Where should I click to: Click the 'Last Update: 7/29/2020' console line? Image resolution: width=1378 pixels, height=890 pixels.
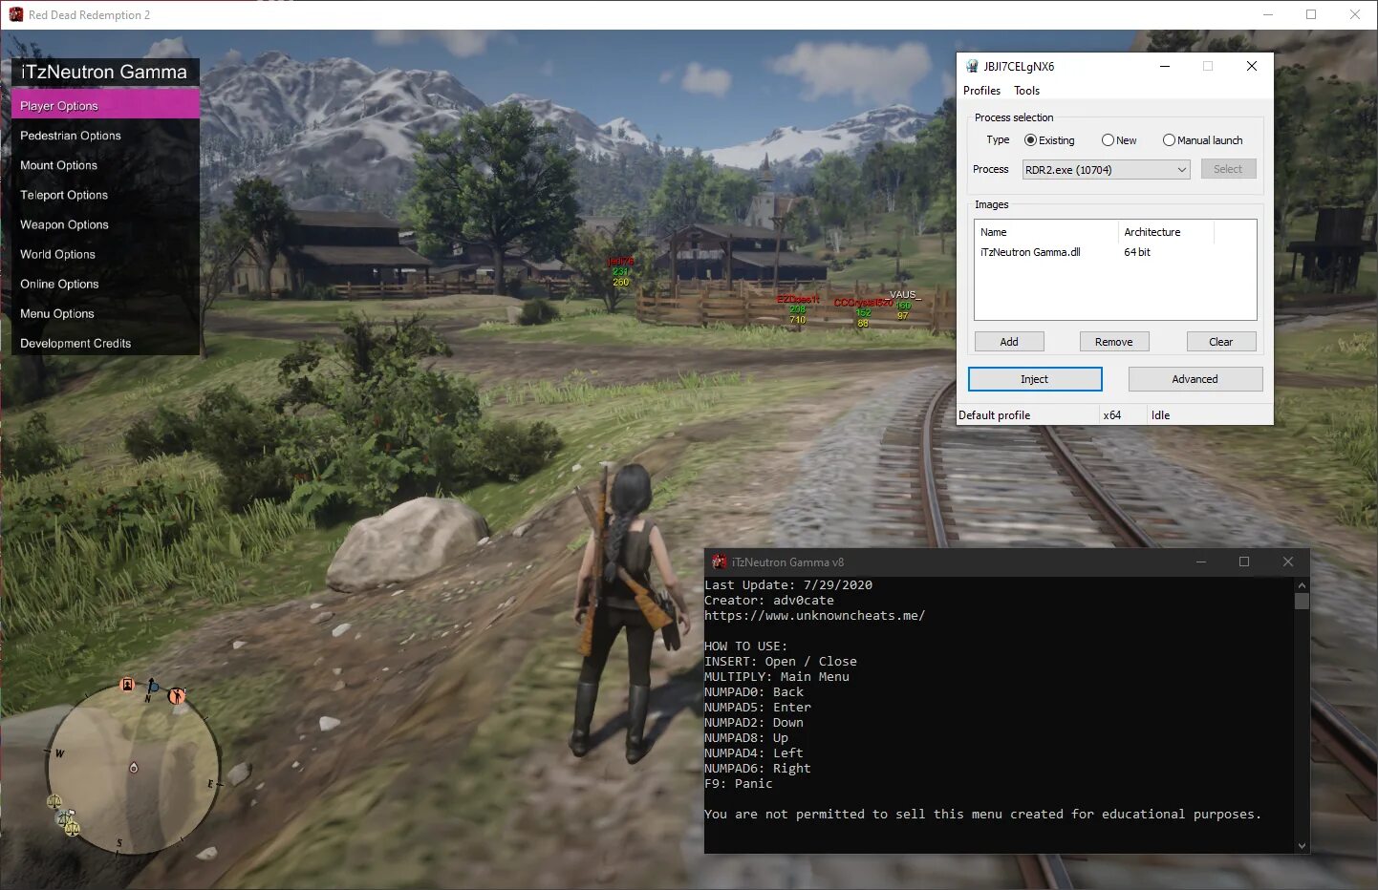pos(788,585)
